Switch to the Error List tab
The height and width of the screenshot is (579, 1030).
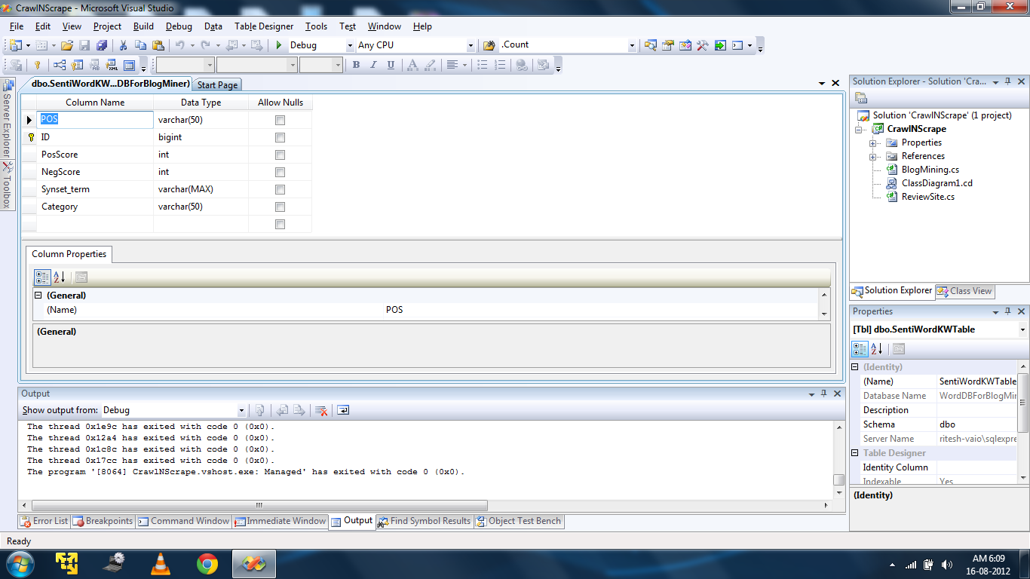tap(44, 521)
